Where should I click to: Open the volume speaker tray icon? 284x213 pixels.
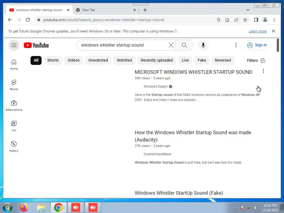pos(256,208)
